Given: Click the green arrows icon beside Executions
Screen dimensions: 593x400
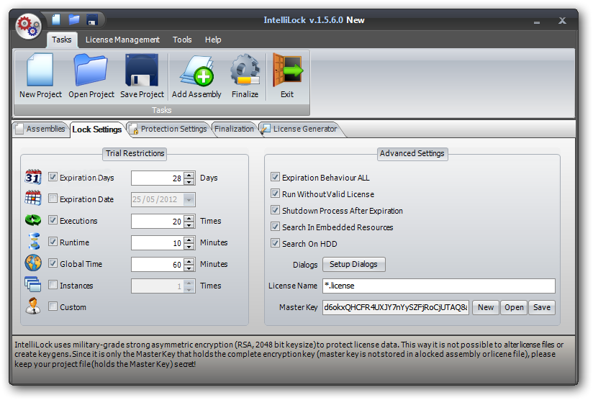Looking at the screenshot, I should tap(33, 219).
